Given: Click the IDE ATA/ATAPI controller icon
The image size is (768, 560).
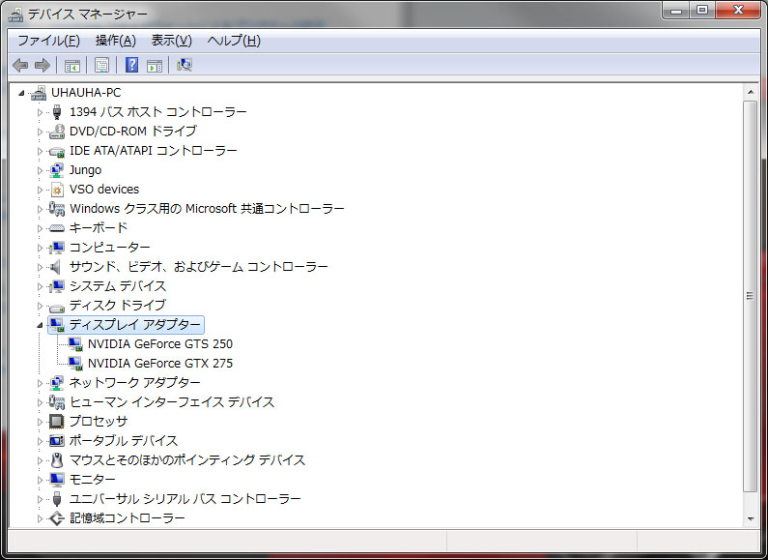Looking at the screenshot, I should tap(57, 152).
